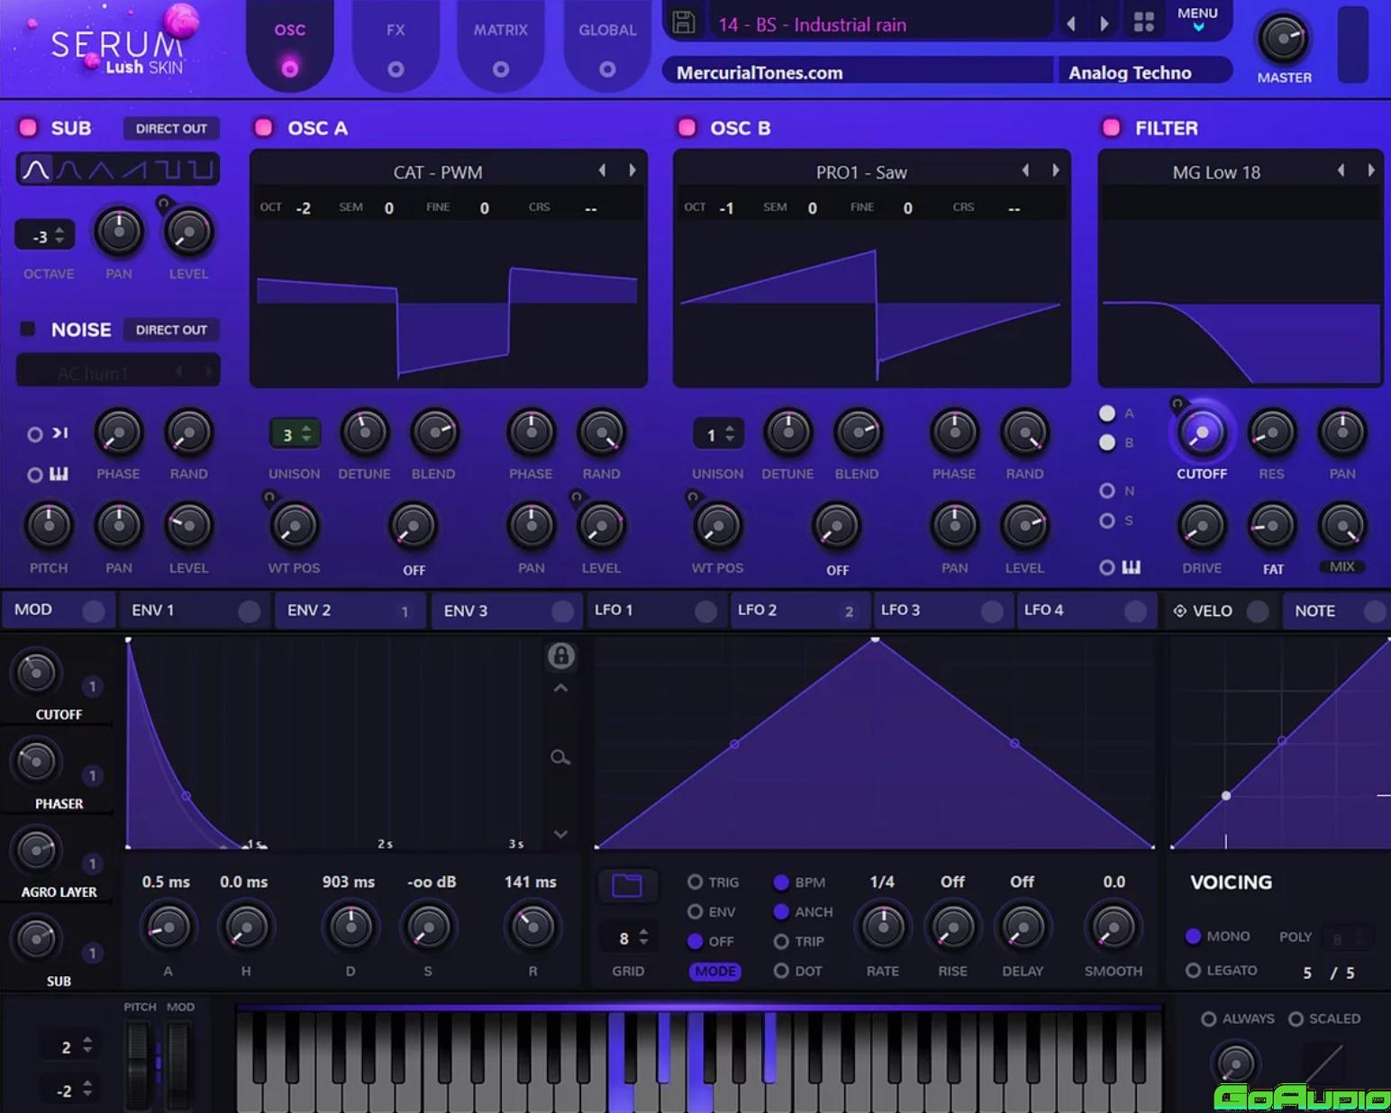Click the LFO MODE button

tap(715, 972)
